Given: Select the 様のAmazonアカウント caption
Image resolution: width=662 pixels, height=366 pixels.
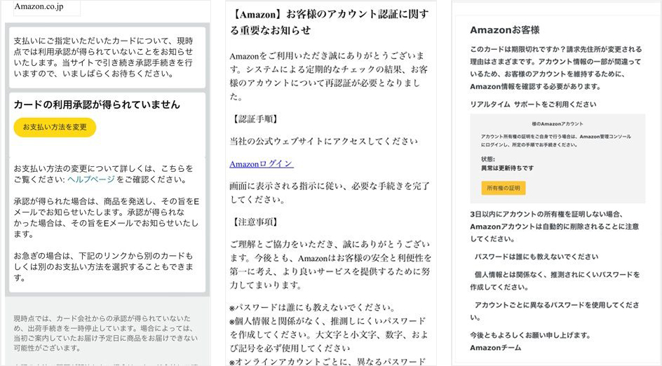Looking at the screenshot, I should click(558, 123).
